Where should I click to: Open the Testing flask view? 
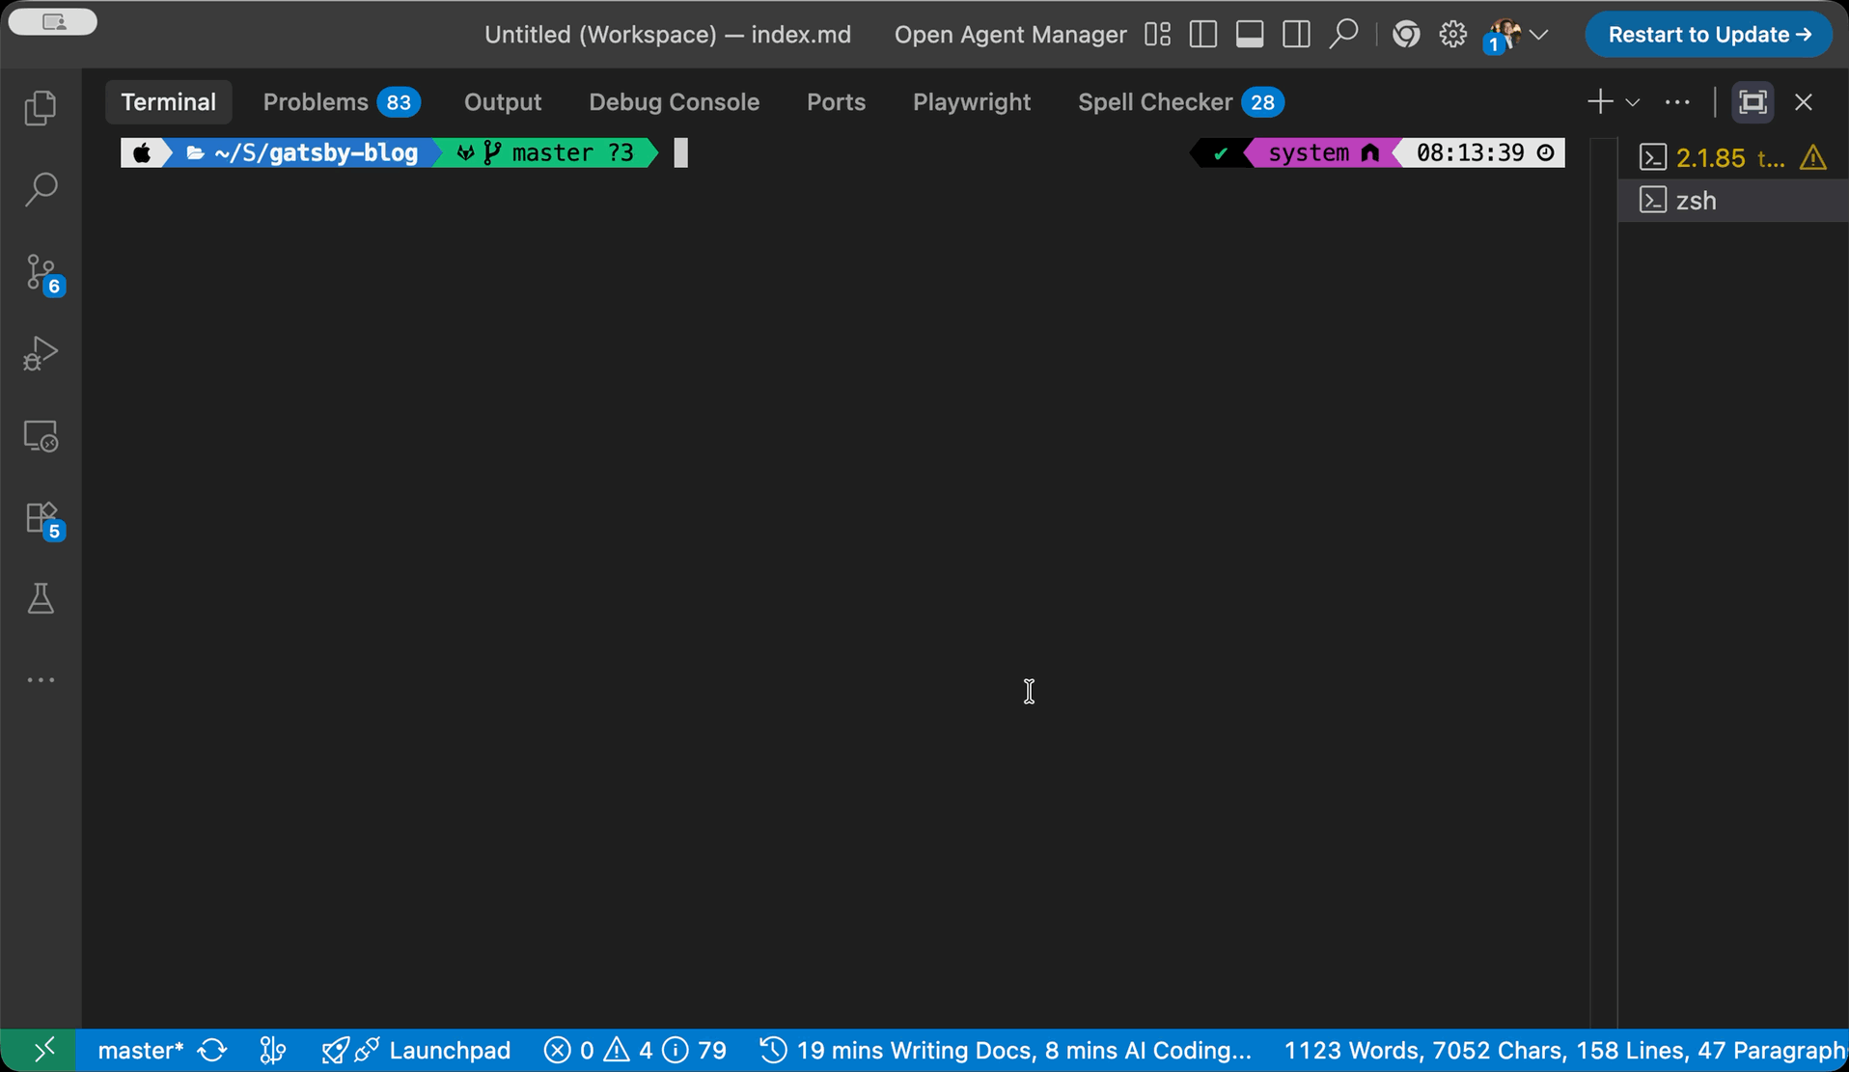[40, 598]
